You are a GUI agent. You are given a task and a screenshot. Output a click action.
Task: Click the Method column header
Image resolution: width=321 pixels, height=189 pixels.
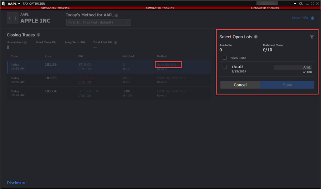coord(162,56)
